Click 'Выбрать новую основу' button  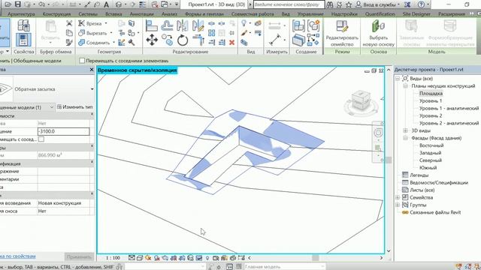tap(378, 33)
